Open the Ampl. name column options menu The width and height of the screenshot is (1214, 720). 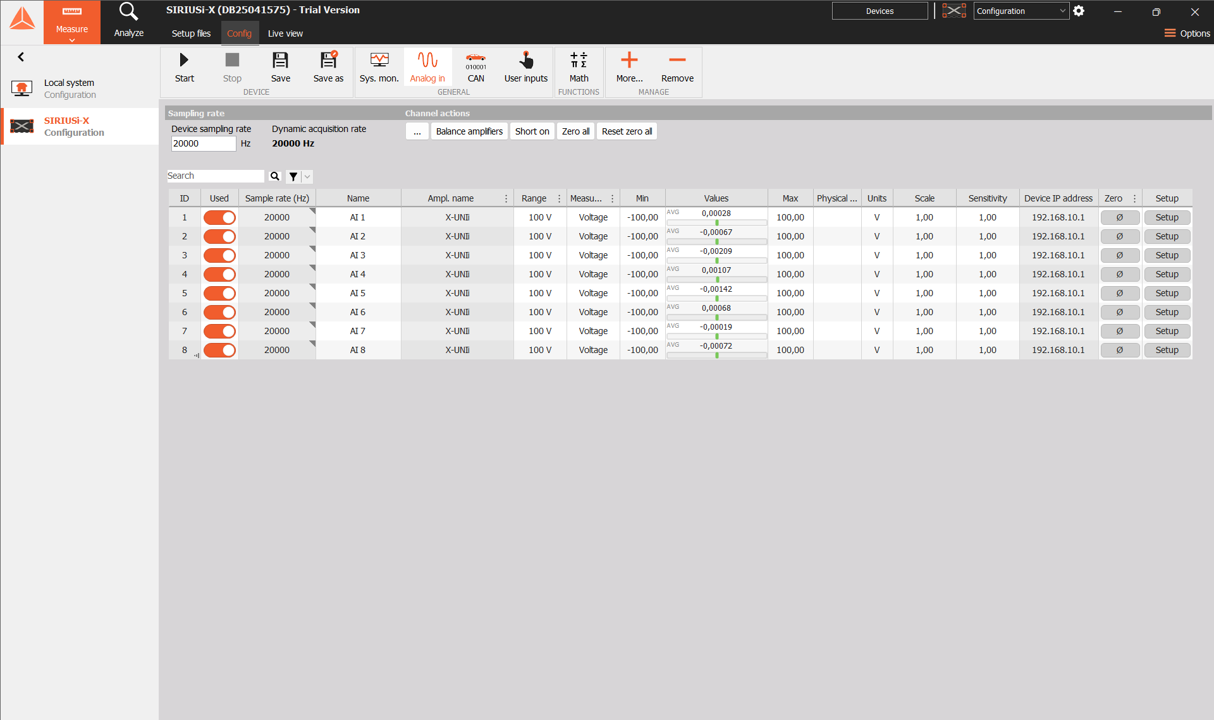coord(506,198)
